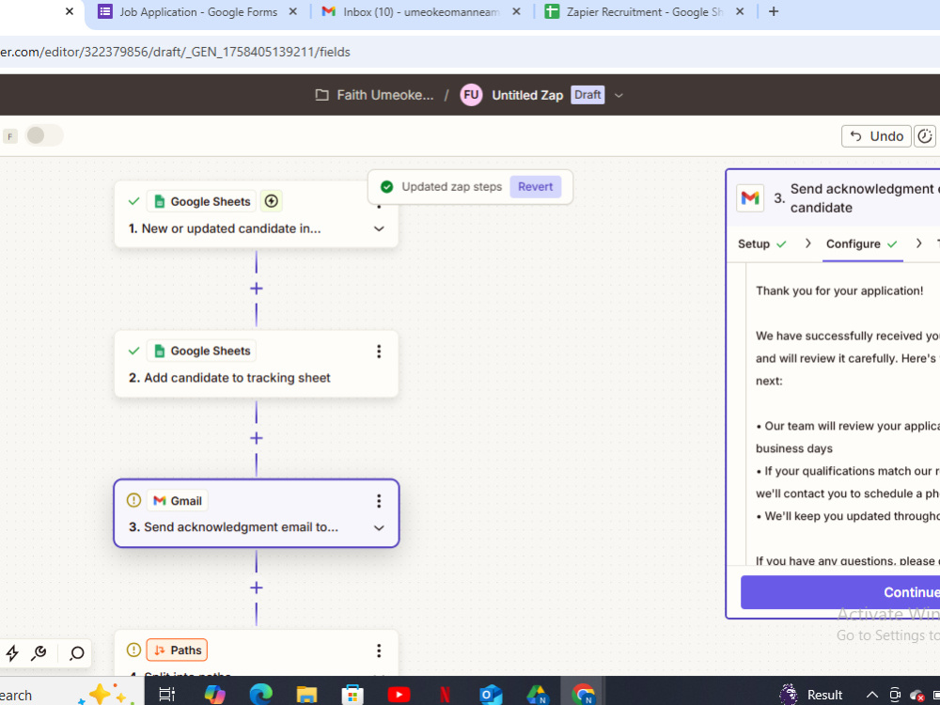Open Google Drive from the taskbar
The image size is (940, 705).
[x=537, y=695]
